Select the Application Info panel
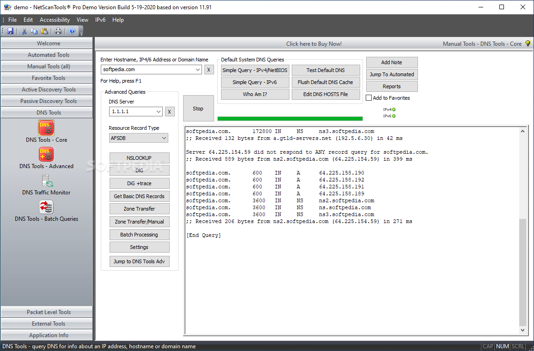 47,335
